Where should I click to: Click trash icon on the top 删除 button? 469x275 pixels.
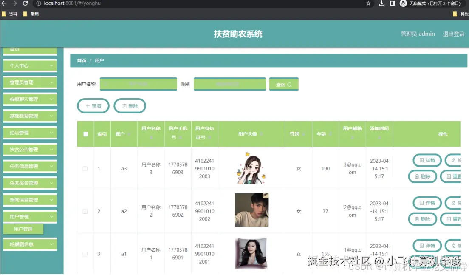point(124,106)
